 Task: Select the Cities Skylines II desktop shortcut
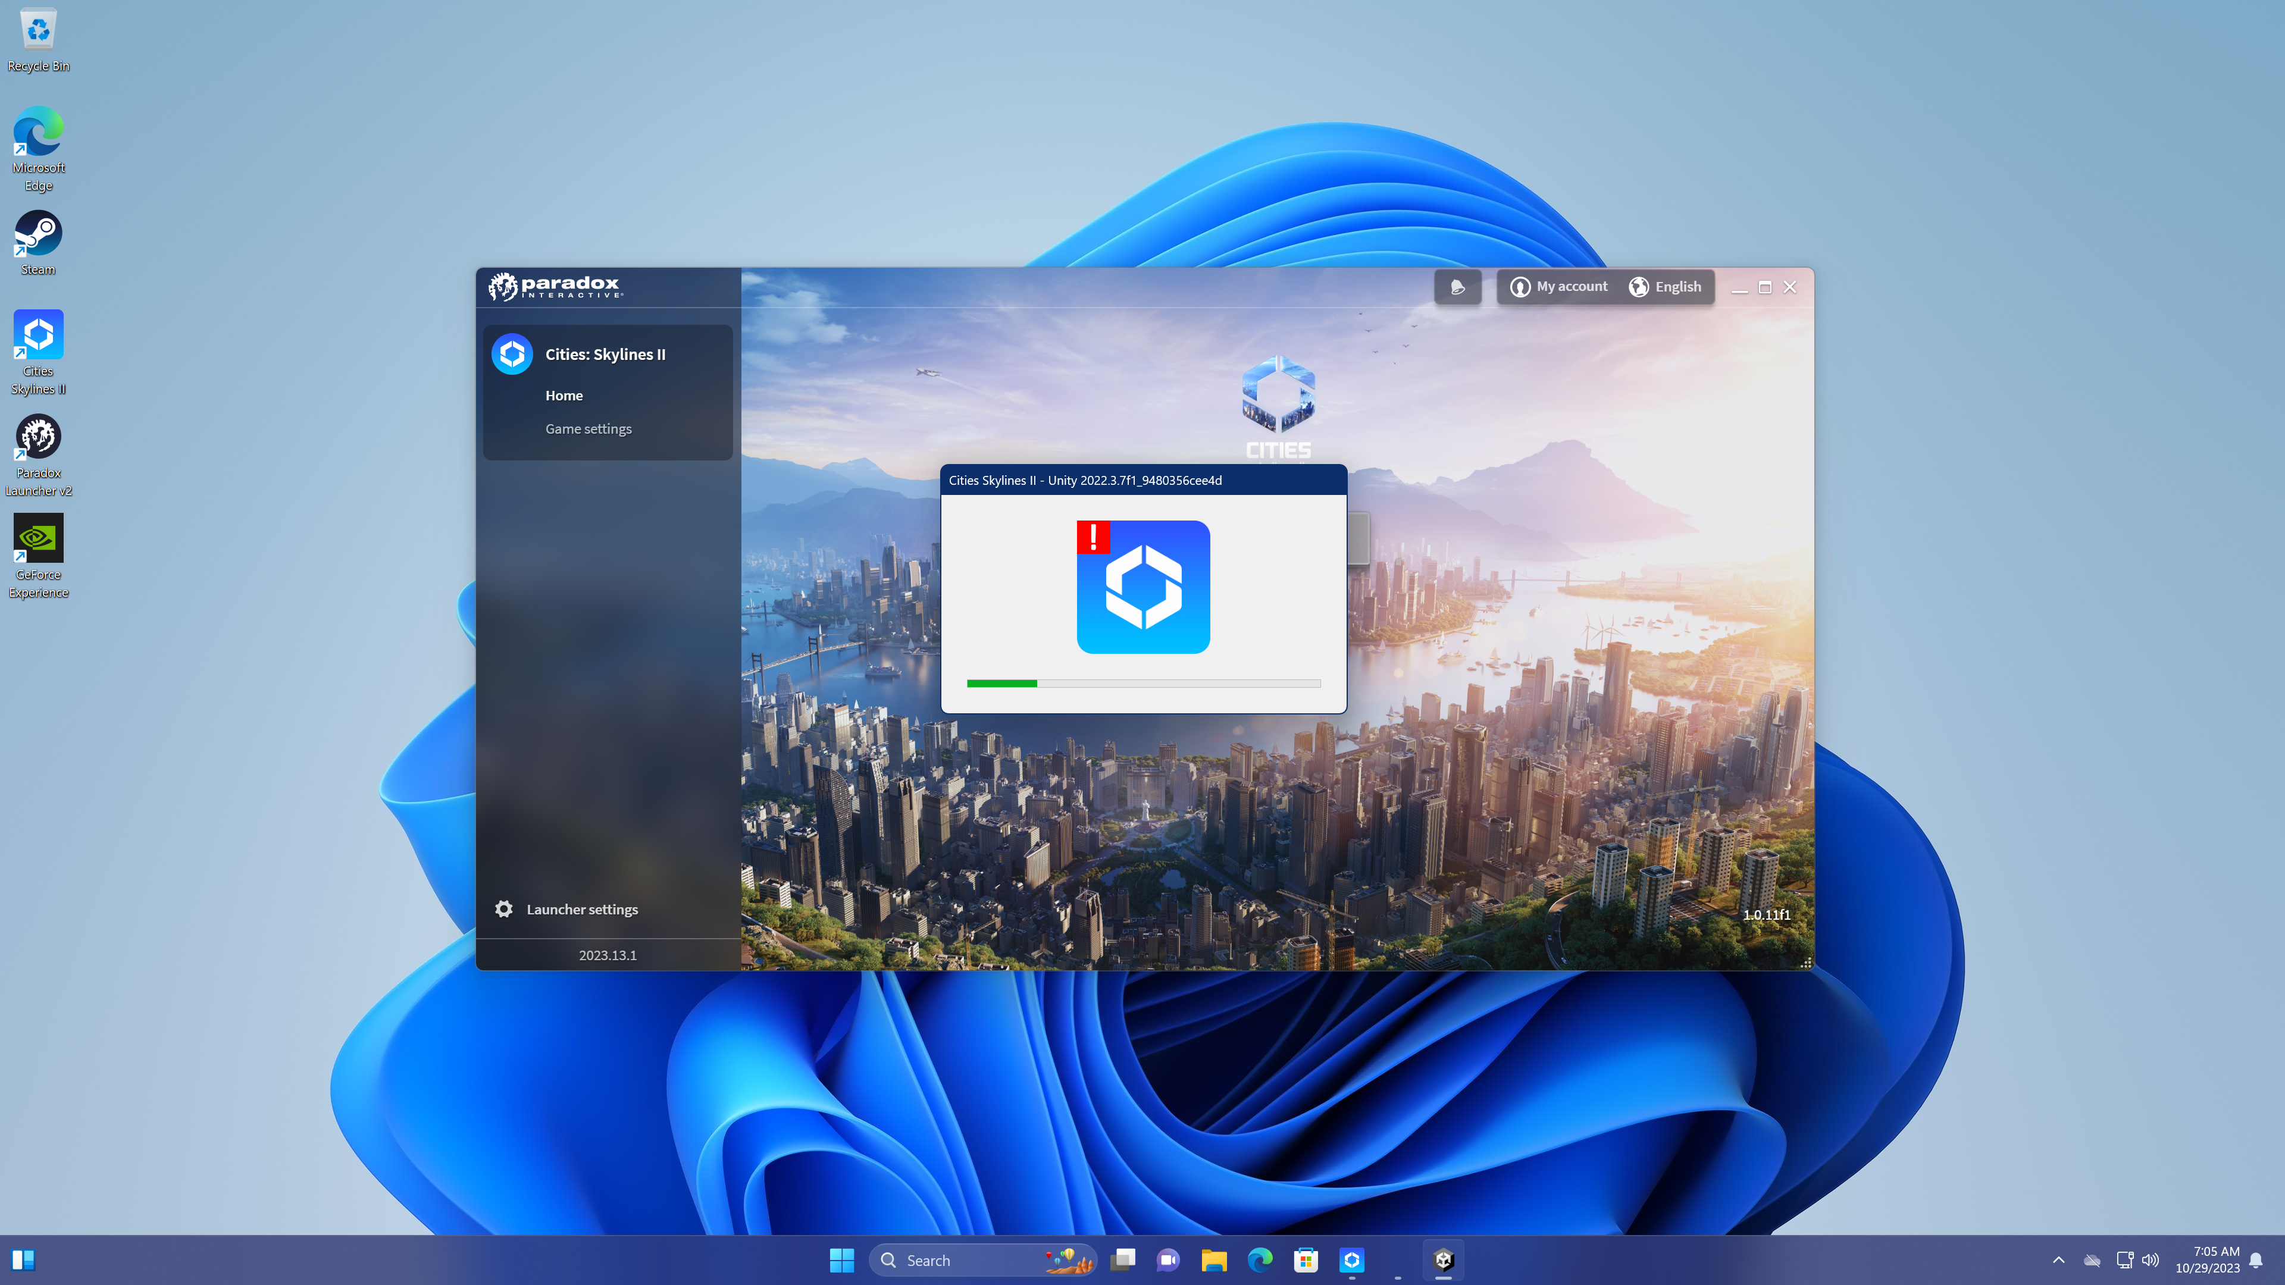[x=38, y=353]
